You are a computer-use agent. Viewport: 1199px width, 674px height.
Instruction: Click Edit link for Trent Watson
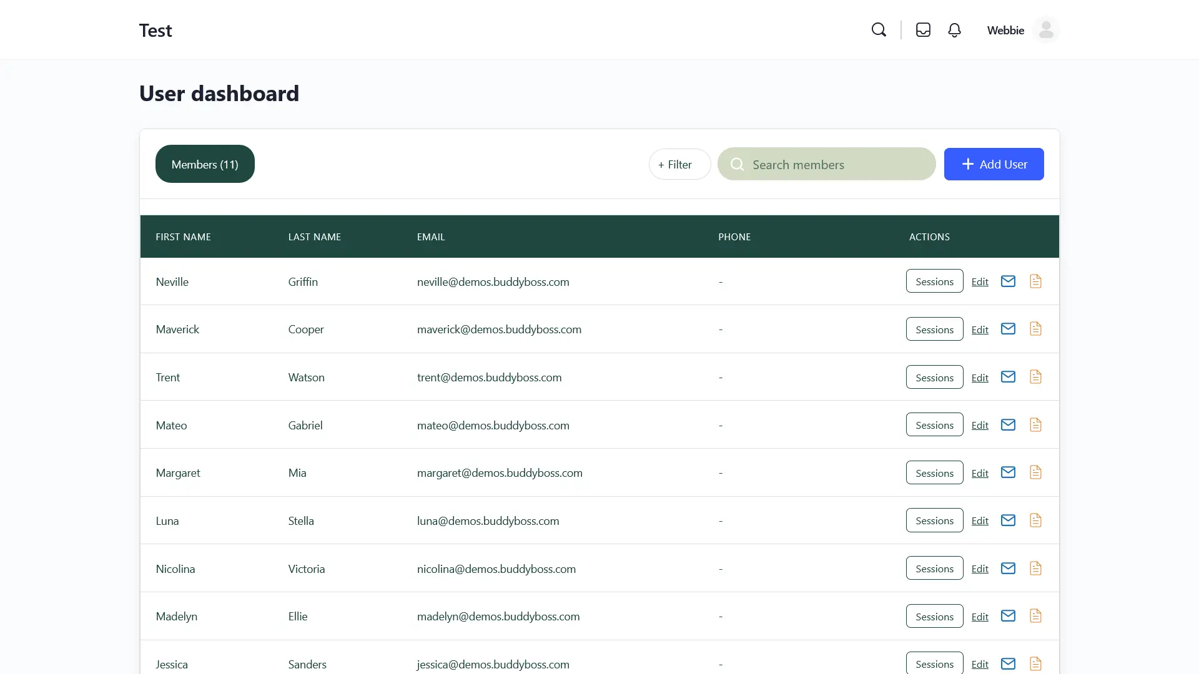pos(979,378)
